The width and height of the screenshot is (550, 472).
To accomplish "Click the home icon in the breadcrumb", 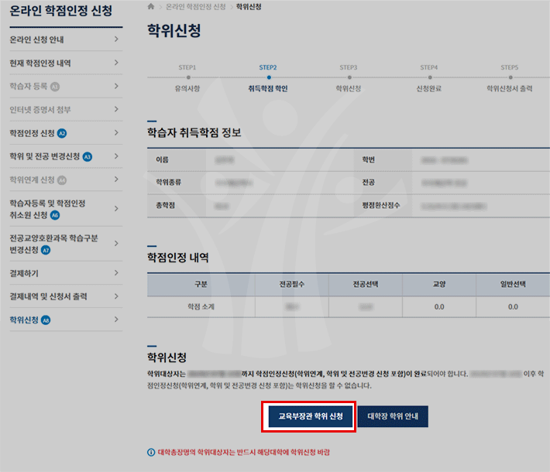I will pos(150,6).
